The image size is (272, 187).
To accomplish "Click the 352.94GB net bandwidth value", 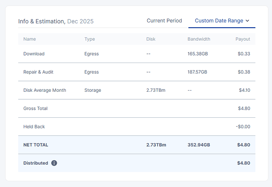I will (199, 145).
